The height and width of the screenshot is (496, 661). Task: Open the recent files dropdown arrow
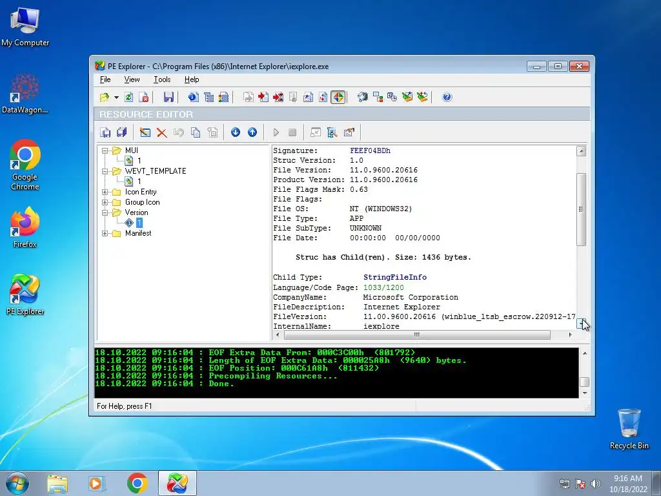(x=116, y=98)
